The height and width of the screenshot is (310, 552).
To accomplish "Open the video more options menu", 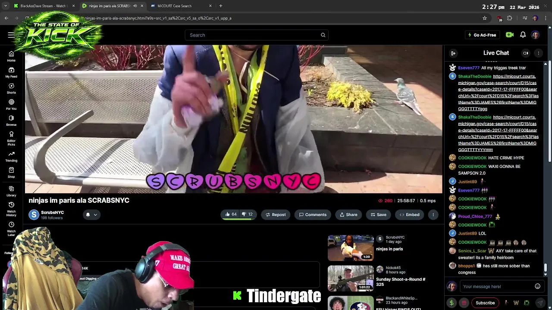I will click(433, 214).
